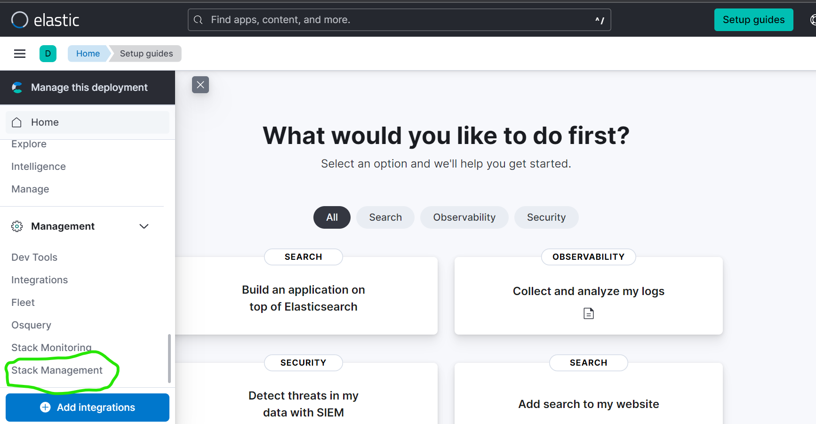Select the All filter pill
This screenshot has width=816, height=424.
pyautogui.click(x=332, y=217)
